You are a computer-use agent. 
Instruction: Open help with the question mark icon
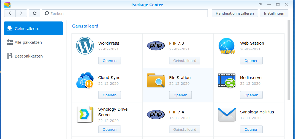pyautogui.click(x=261, y=5)
